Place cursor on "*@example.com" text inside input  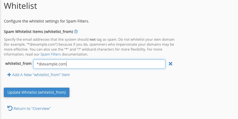point(52,64)
